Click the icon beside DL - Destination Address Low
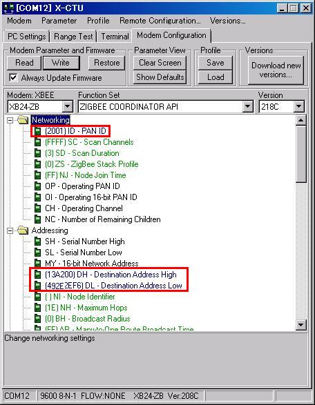This screenshot has height=405, width=315. (38, 286)
